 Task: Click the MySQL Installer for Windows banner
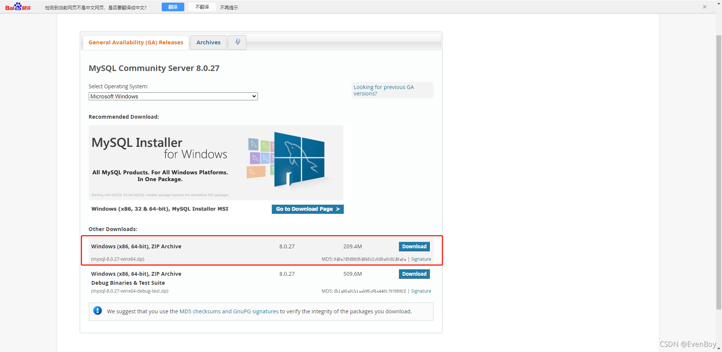[216, 162]
